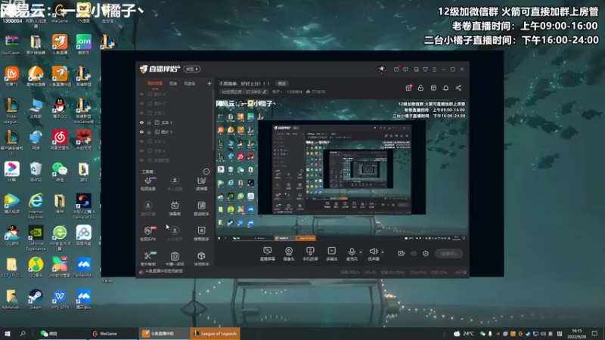Open the microphone device dropdown arrow
The image size is (605, 340).
point(361,252)
